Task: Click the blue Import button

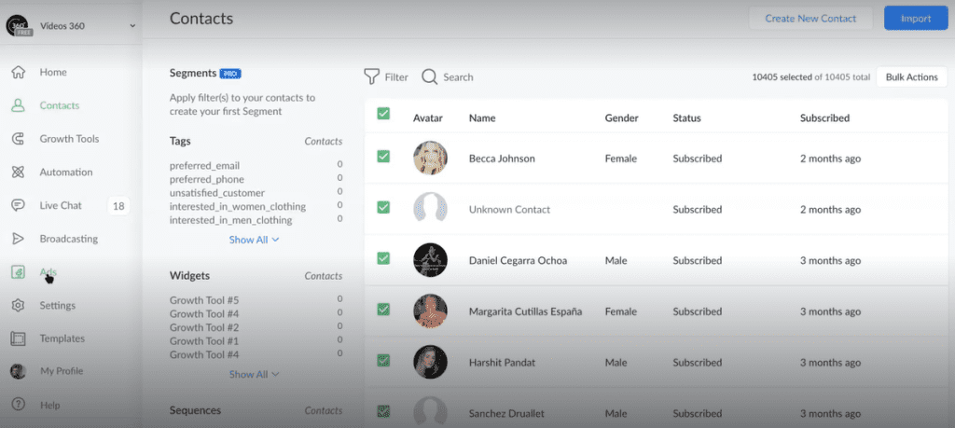Action: pyautogui.click(x=916, y=19)
